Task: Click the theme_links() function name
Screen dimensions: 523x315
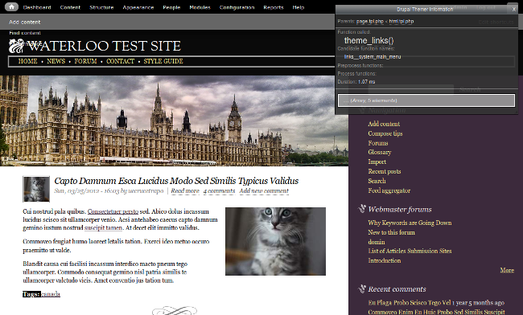Action: [x=369, y=41]
